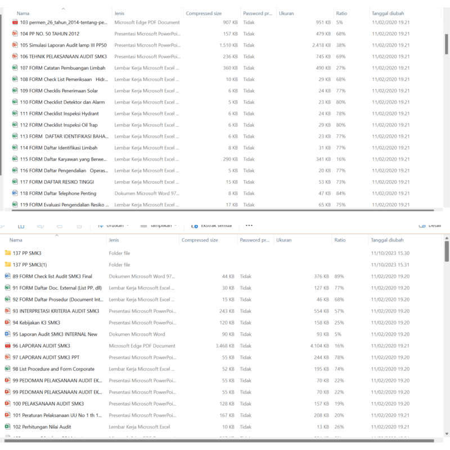Click the folder icon of 137 PP SMK3(1)
Screen dimensions: 450x450
[8, 264]
